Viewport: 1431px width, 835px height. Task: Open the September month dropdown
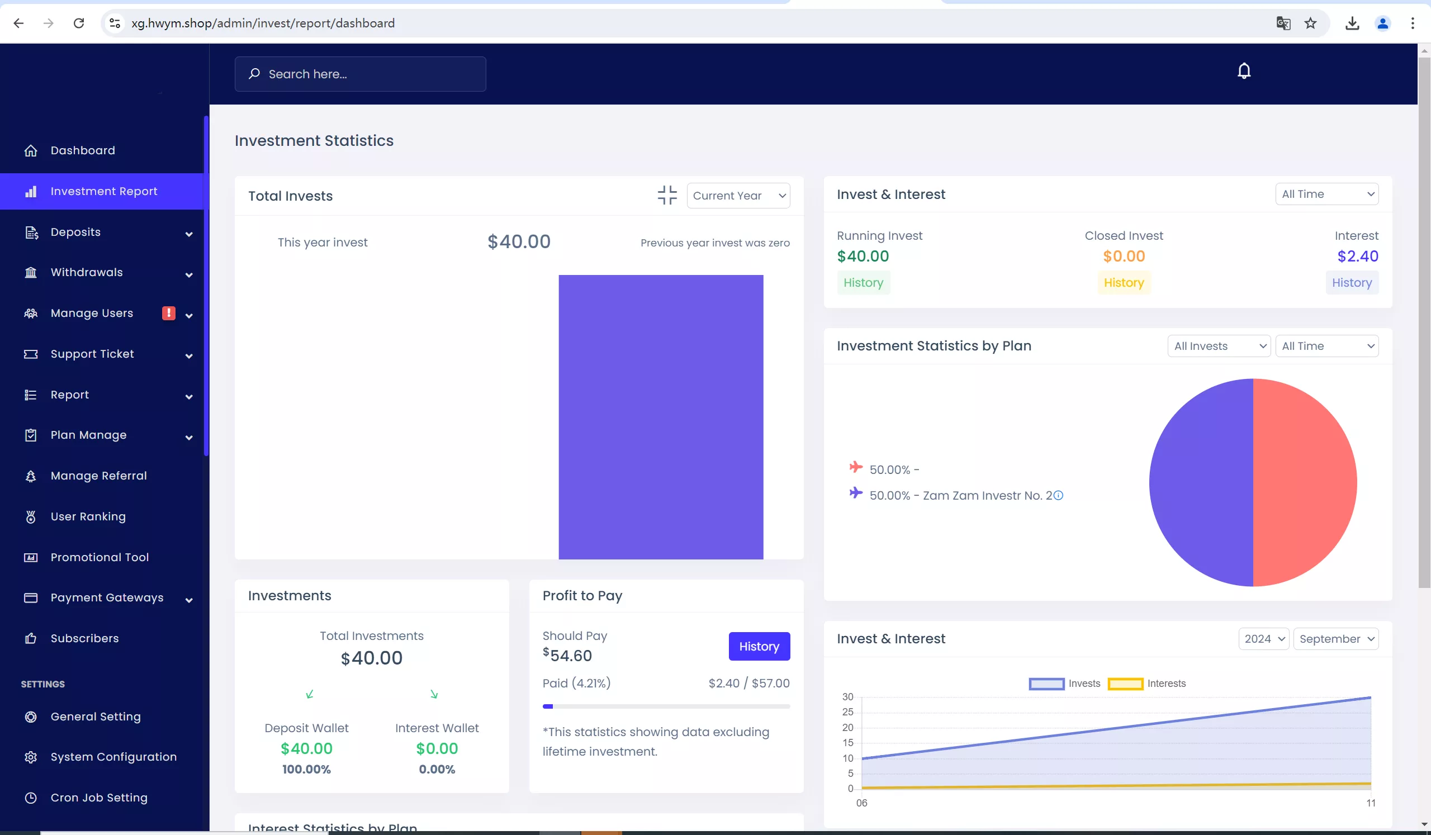pos(1335,639)
